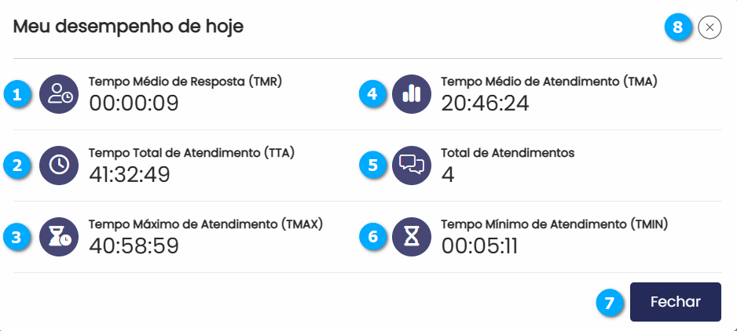The width and height of the screenshot is (737, 331).
Task: Click the "Tempo Médio de Atendimento (TMA)" label
Action: (548, 81)
